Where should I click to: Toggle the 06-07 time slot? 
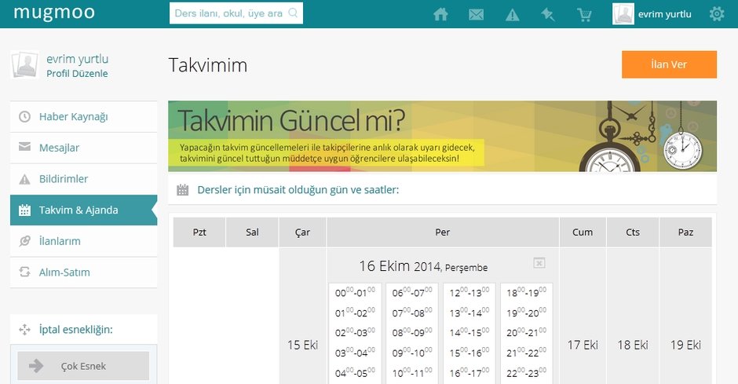[412, 293]
